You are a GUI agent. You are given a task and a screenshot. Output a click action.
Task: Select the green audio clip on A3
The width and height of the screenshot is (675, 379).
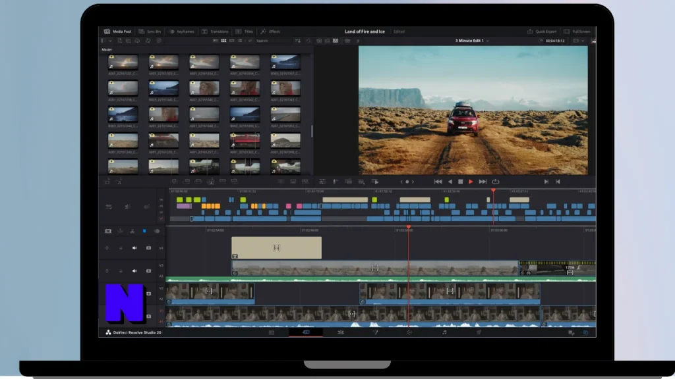[381, 279]
